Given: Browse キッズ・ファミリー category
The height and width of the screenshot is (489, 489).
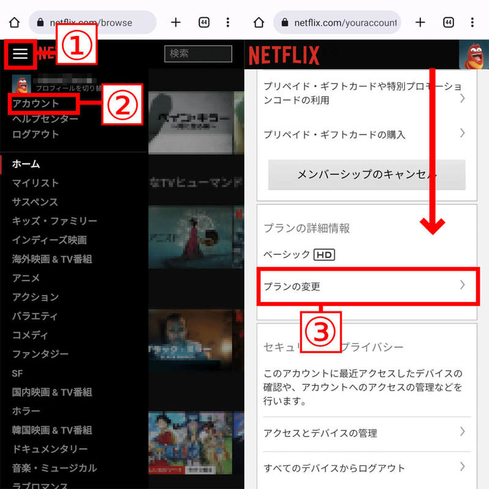Looking at the screenshot, I should tap(54, 221).
